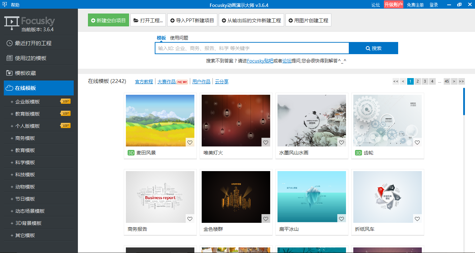Favorite the 齿轮 template heart icon
This screenshot has width=475, height=253.
tap(417, 142)
